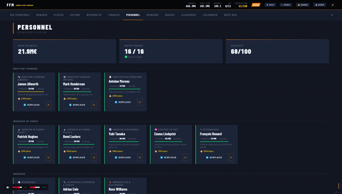Click the Directeur des Opérations clipboard icon

(110, 77)
